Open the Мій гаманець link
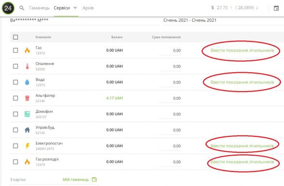Screen dimensions: 284x186 76,179
